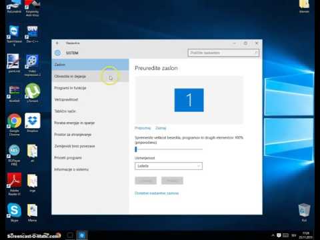Open Zemljevidi brez povezave settings
Image resolution: width=320 pixels, height=240 pixels.
(90, 146)
